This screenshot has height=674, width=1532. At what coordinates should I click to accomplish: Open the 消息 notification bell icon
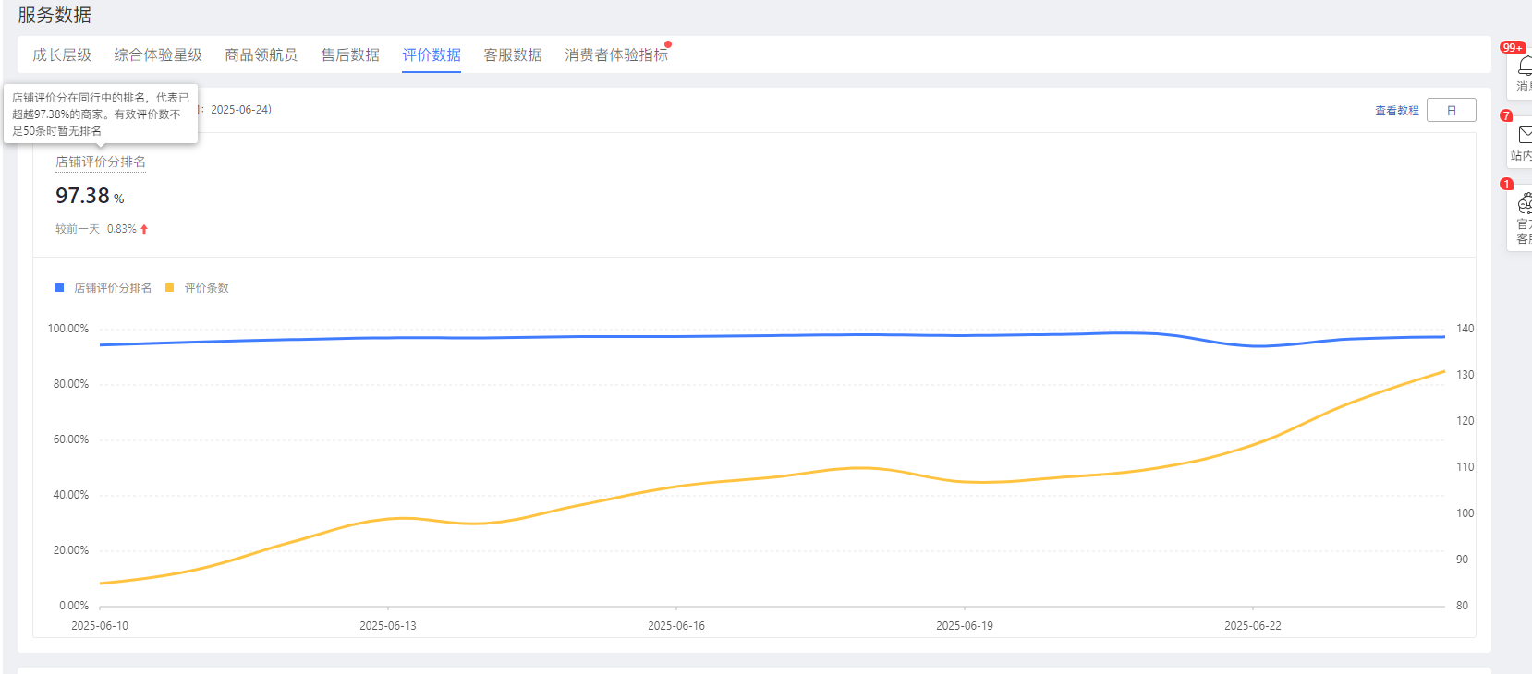pyautogui.click(x=1524, y=66)
